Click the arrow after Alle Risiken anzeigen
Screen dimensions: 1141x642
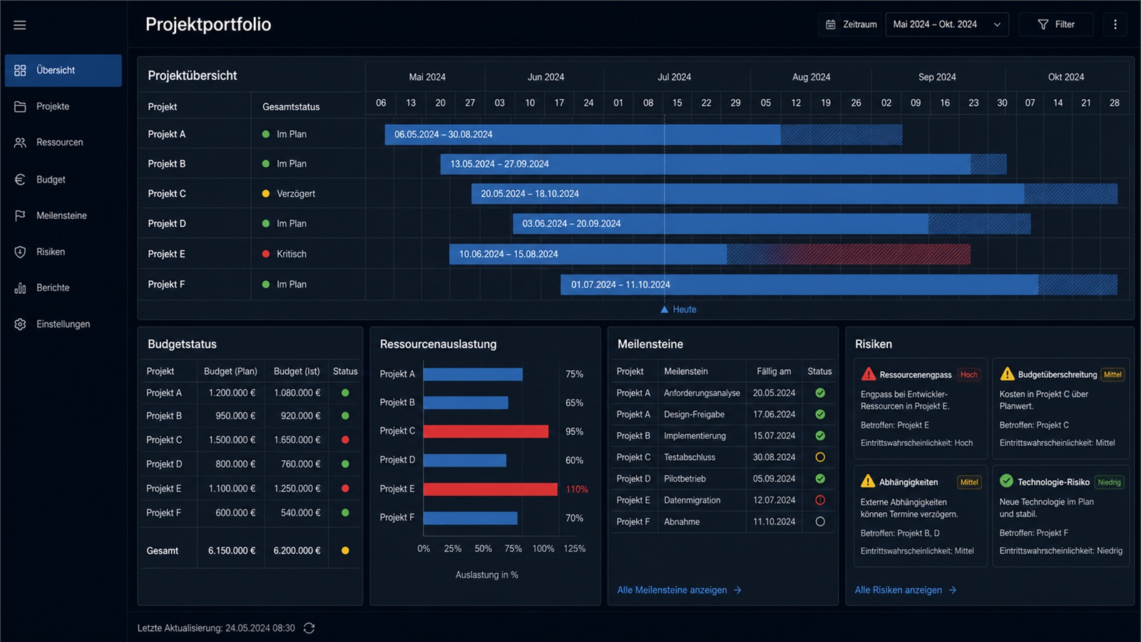(953, 590)
